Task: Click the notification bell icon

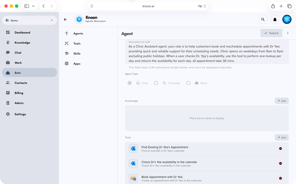Action: click(x=275, y=19)
